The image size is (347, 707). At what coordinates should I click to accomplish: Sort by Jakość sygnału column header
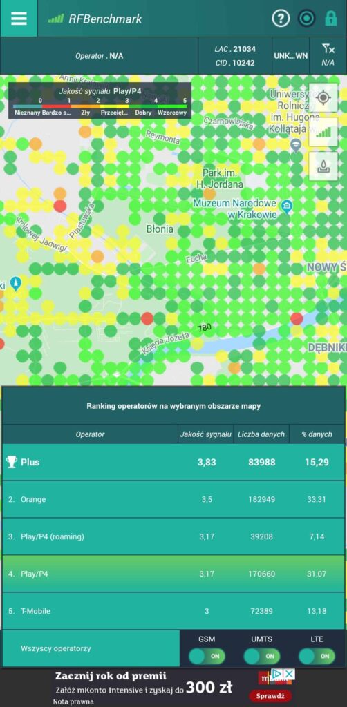click(206, 434)
